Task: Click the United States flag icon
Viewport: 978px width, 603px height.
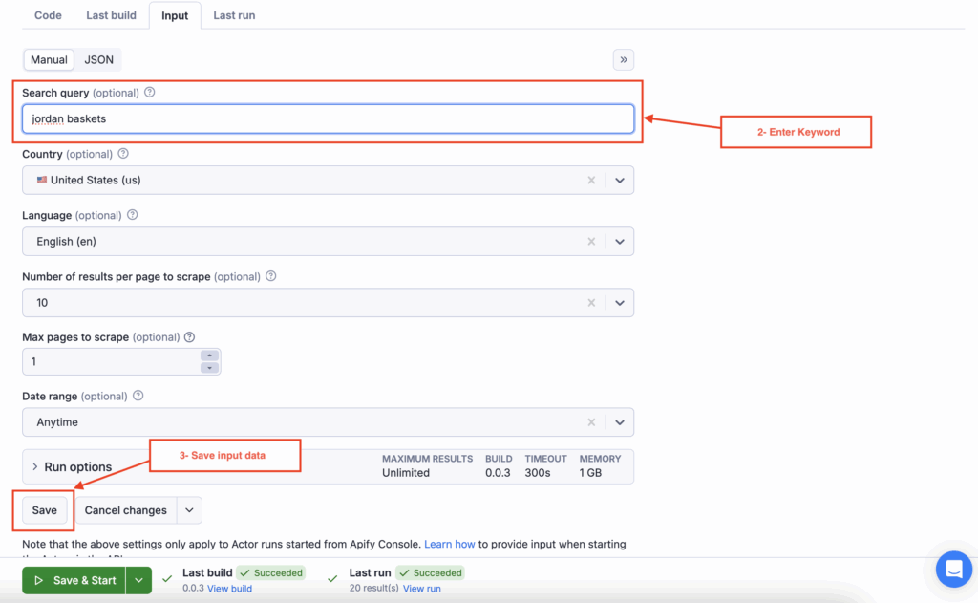Action: [42, 180]
